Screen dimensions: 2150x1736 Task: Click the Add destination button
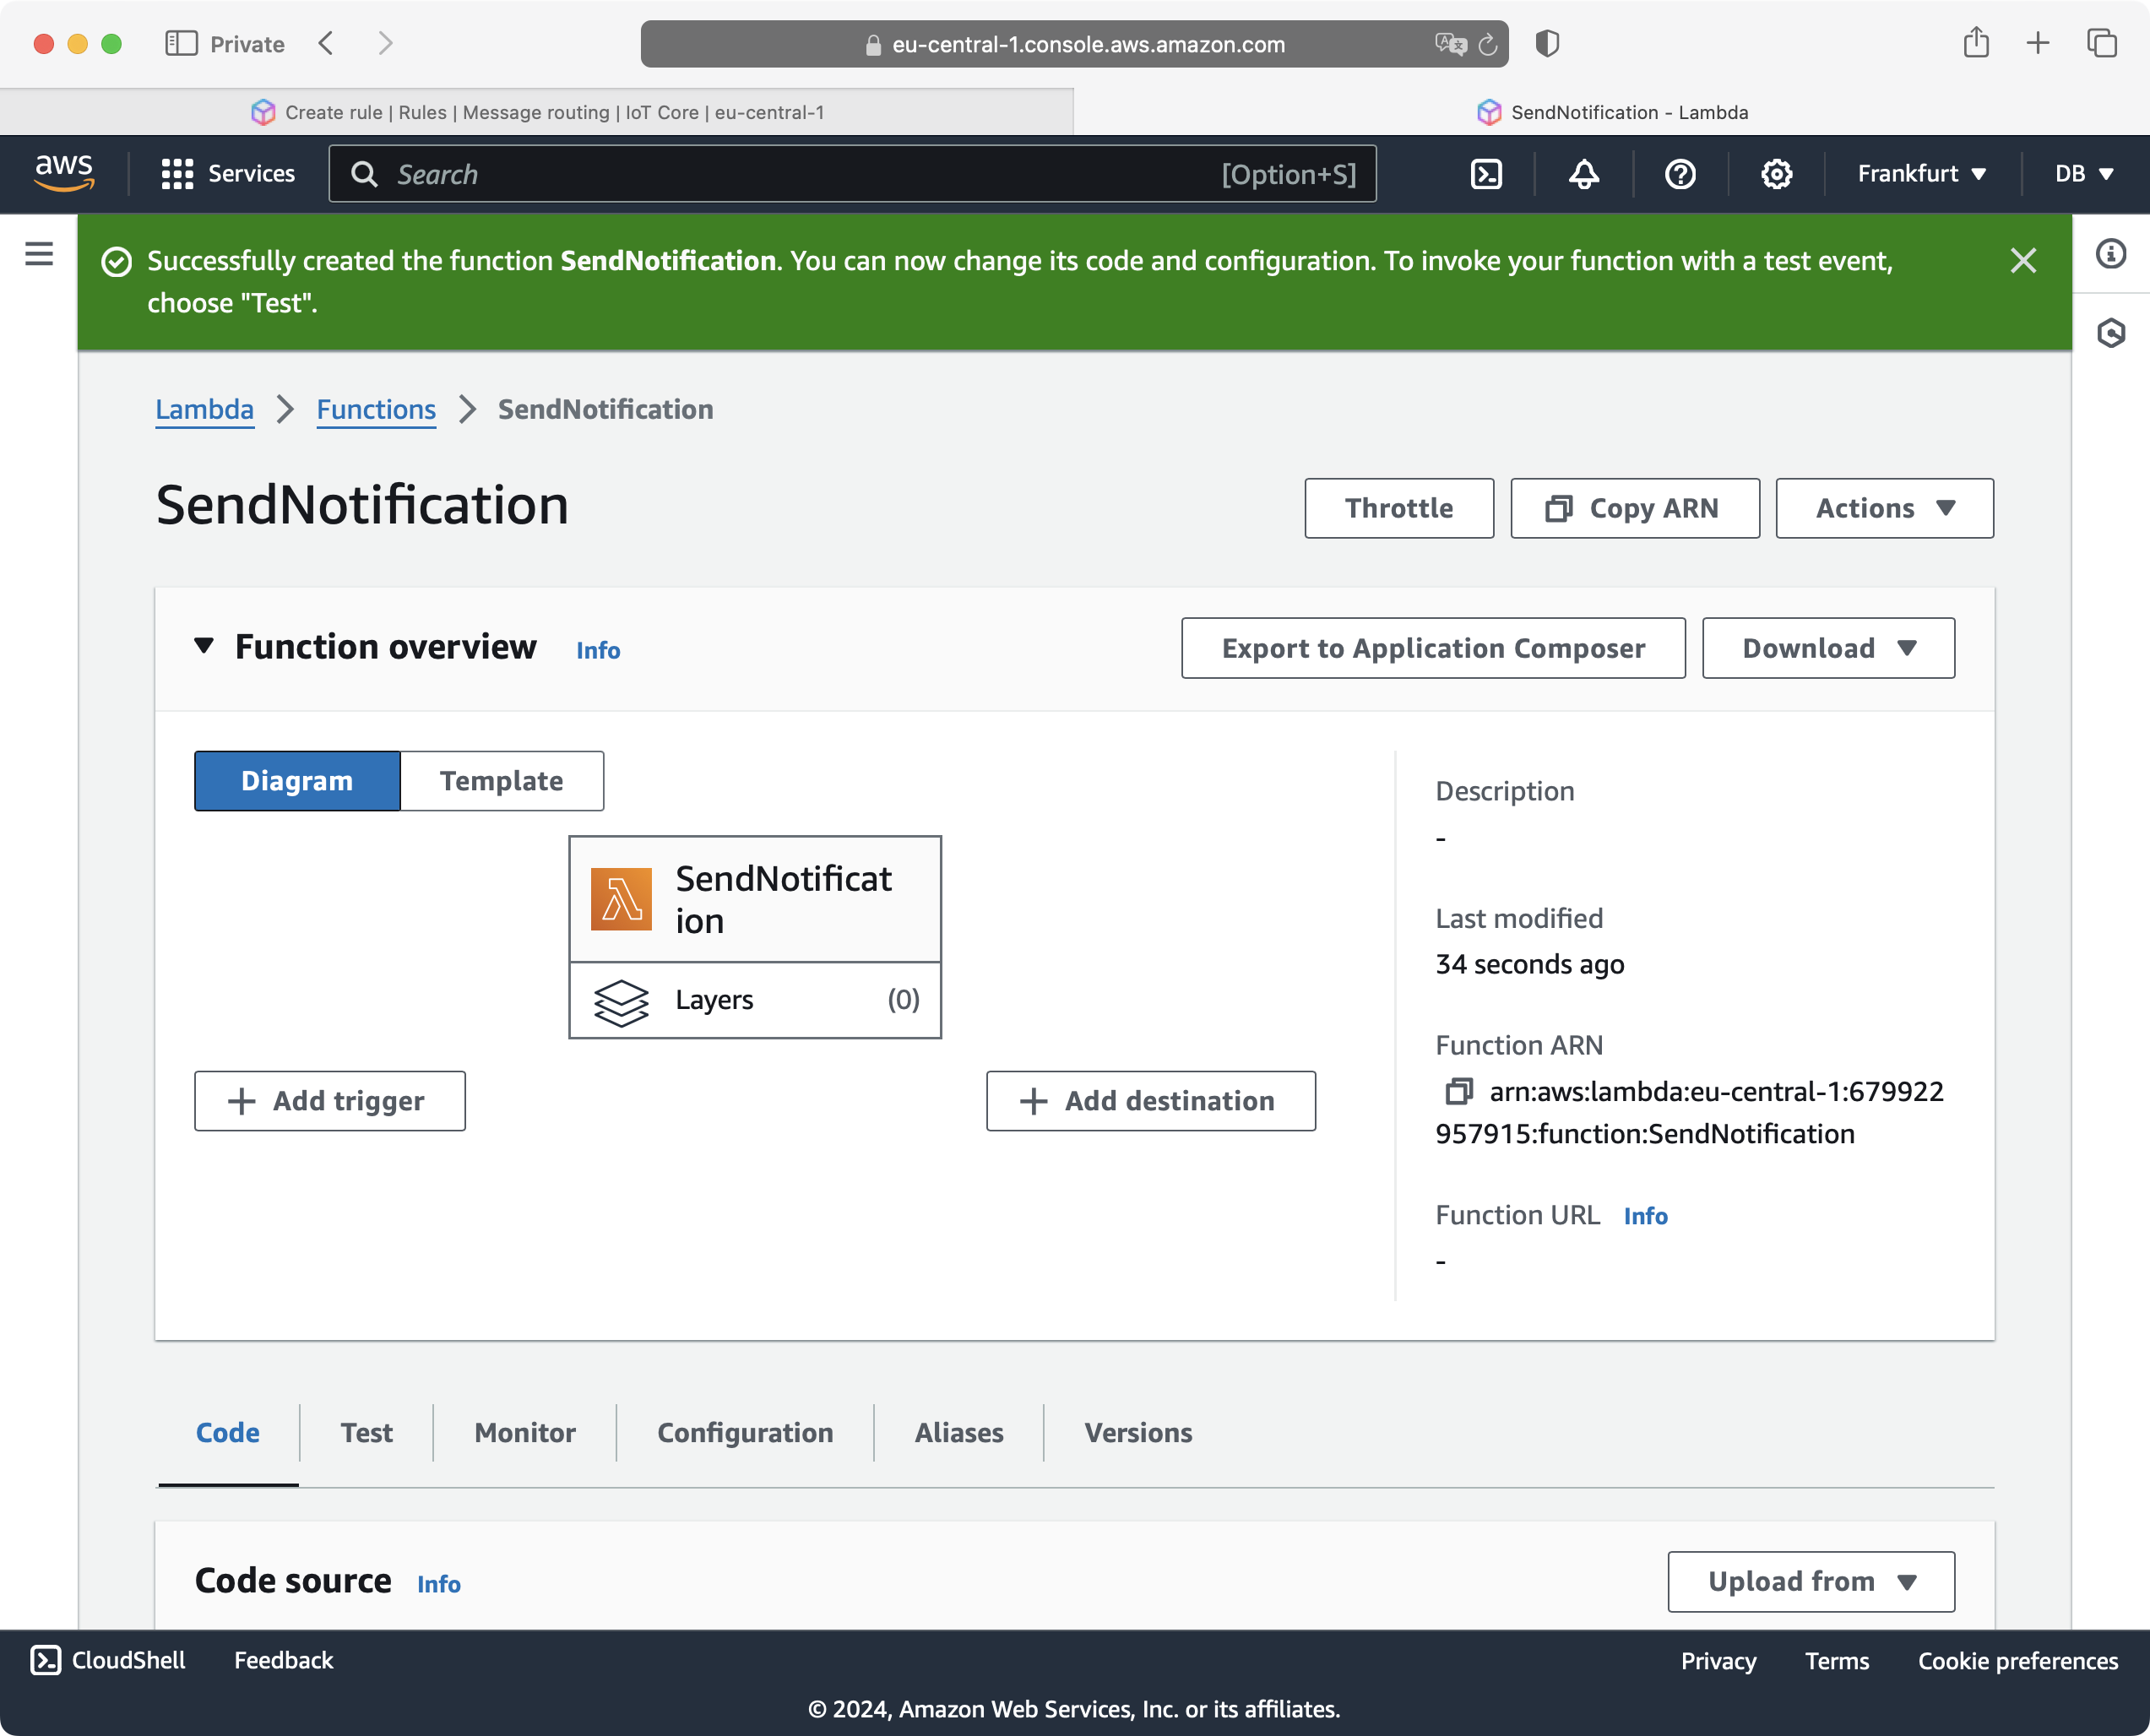(1149, 1100)
